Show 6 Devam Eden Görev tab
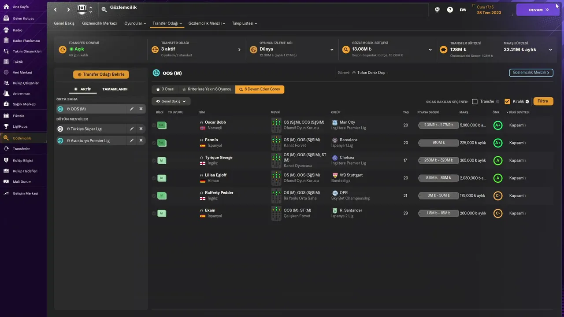 [x=260, y=89]
